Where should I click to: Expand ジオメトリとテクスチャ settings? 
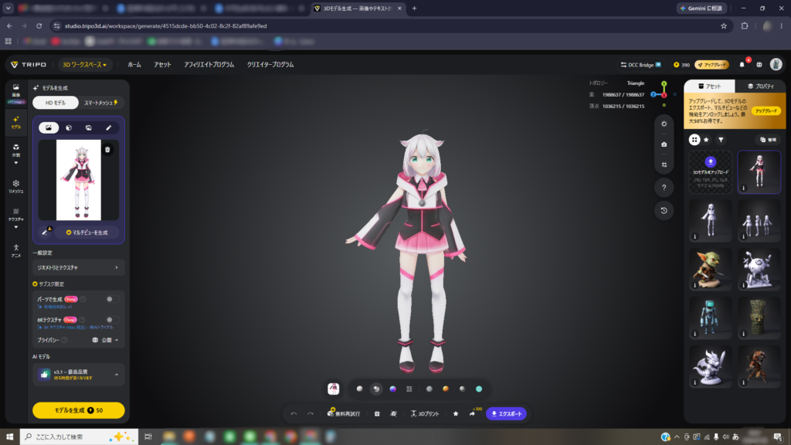coord(78,267)
